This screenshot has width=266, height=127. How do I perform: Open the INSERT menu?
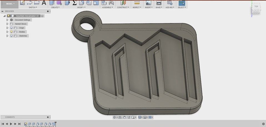click(x=149, y=7)
